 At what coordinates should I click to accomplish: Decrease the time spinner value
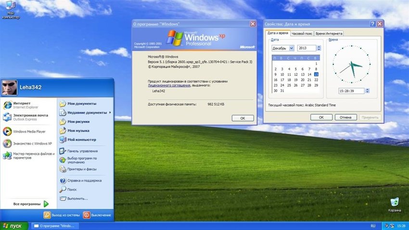(x=367, y=92)
